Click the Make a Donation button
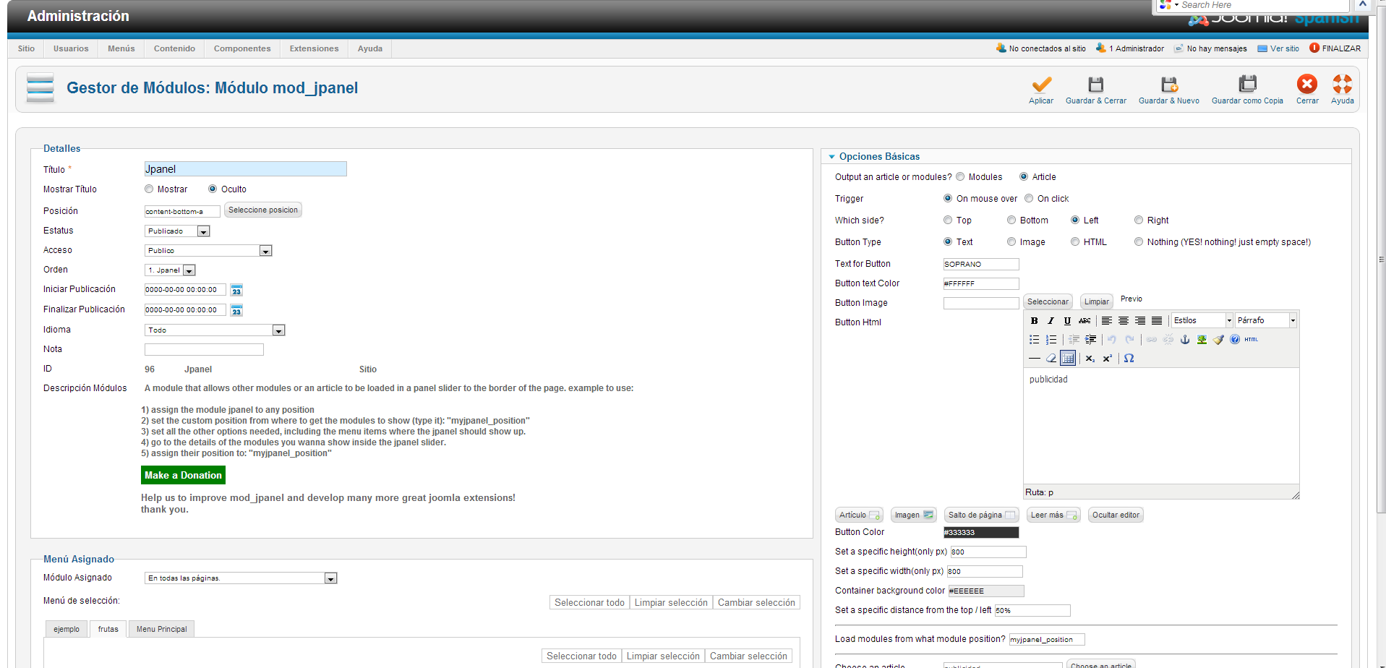 coord(183,475)
